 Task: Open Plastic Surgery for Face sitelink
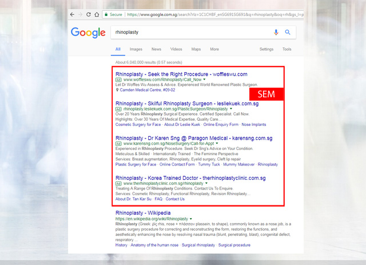[x=136, y=164]
